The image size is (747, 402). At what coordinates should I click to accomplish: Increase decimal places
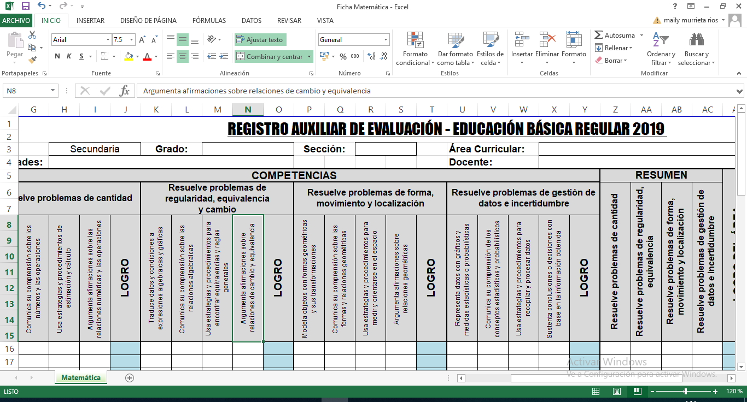(372, 56)
